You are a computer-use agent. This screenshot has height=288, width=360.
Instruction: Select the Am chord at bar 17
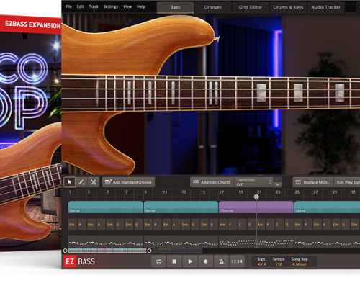tap(223, 225)
